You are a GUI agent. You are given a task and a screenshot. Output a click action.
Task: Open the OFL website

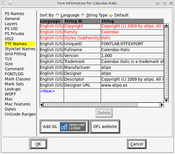(x=105, y=127)
